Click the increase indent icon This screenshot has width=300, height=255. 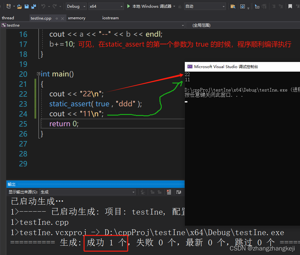point(281,6)
